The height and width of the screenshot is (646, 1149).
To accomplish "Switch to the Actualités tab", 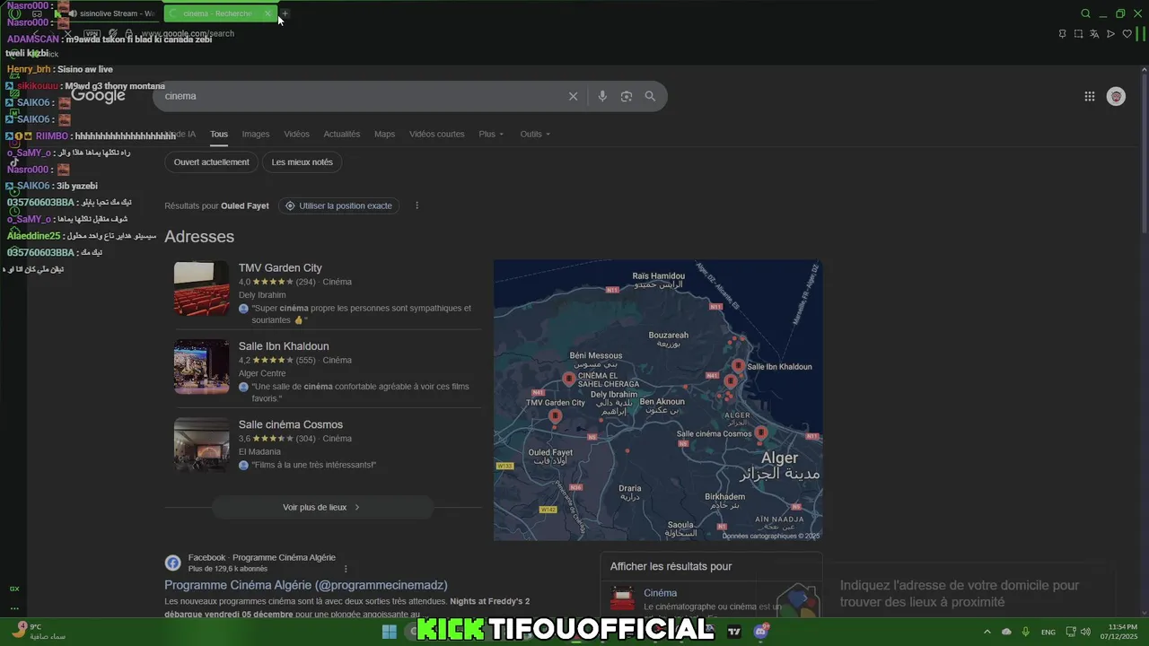I will 342,134.
